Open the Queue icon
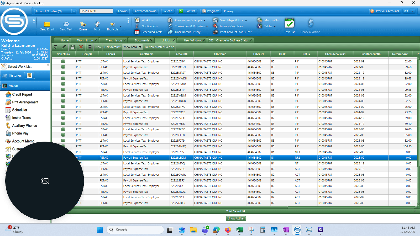This screenshot has height=236, width=420. pos(83,26)
